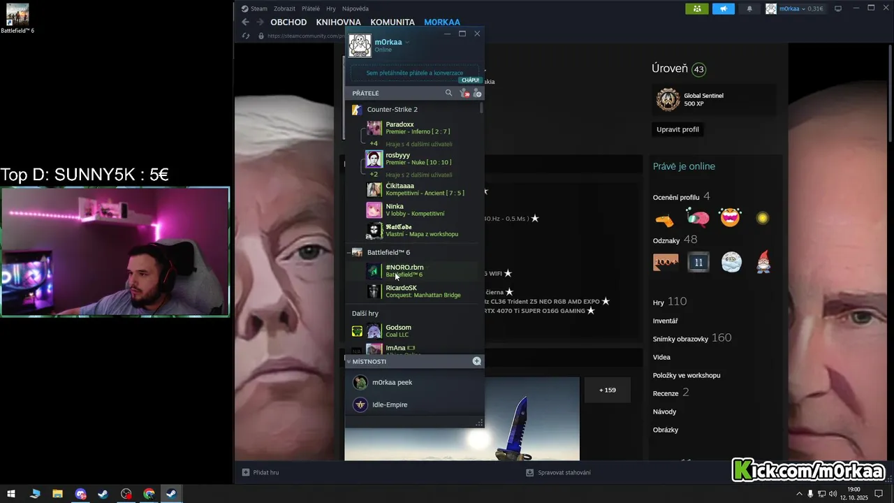Open pending friend invites icon
The height and width of the screenshot is (503, 894).
464,93
